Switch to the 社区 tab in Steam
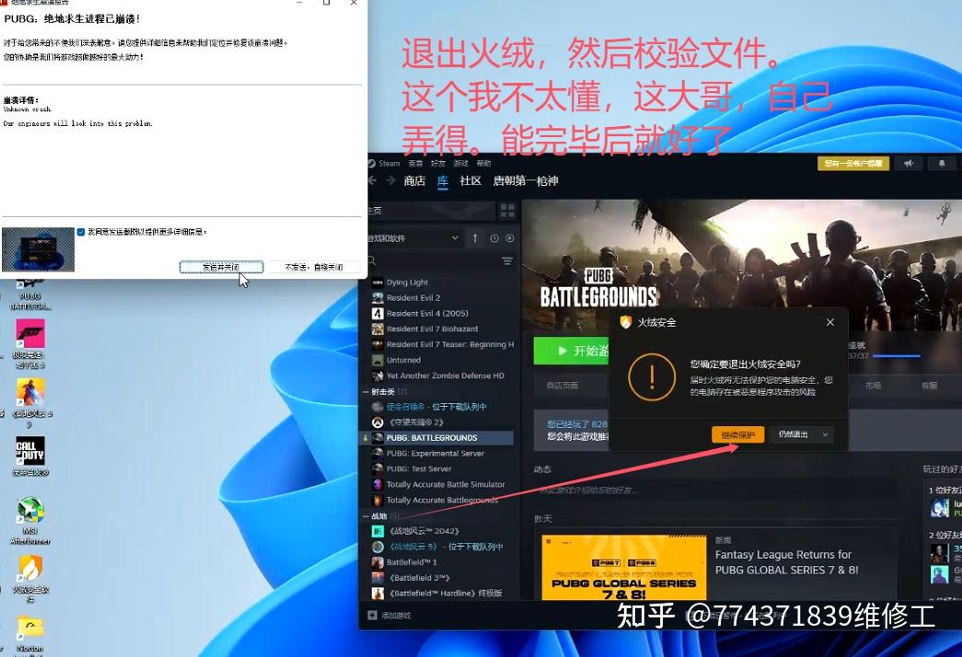Screen dimensions: 962x657 click(469, 180)
